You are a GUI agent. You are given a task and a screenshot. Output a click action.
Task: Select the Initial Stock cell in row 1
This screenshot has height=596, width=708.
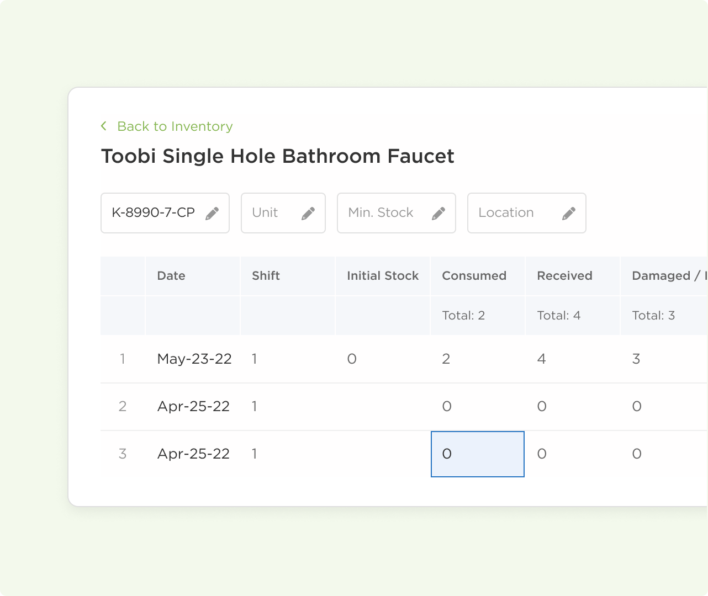coord(352,359)
